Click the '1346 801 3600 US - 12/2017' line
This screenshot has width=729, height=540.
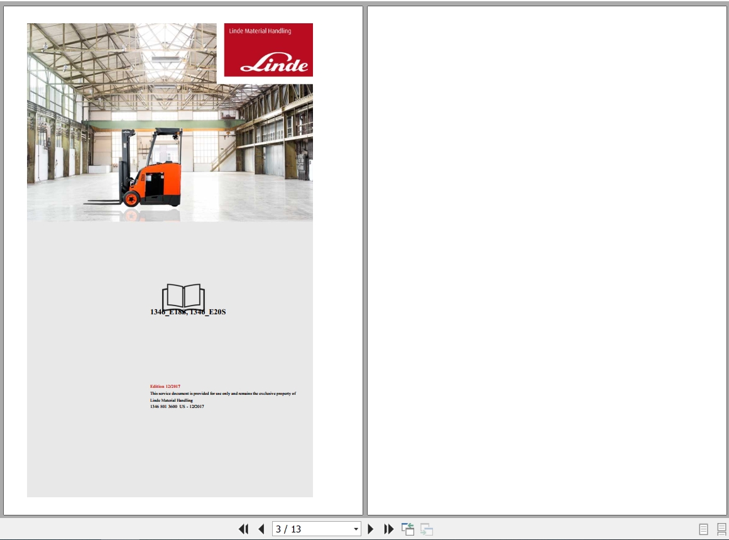(177, 407)
